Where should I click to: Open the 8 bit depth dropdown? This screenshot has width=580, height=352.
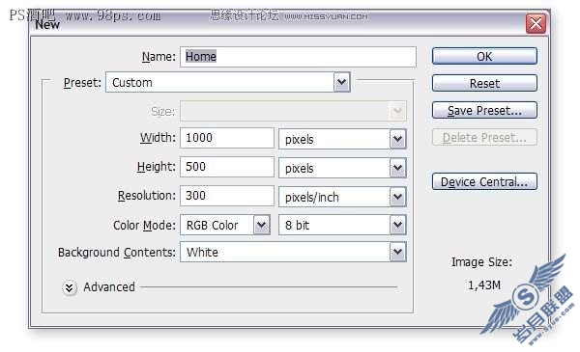[342, 225]
